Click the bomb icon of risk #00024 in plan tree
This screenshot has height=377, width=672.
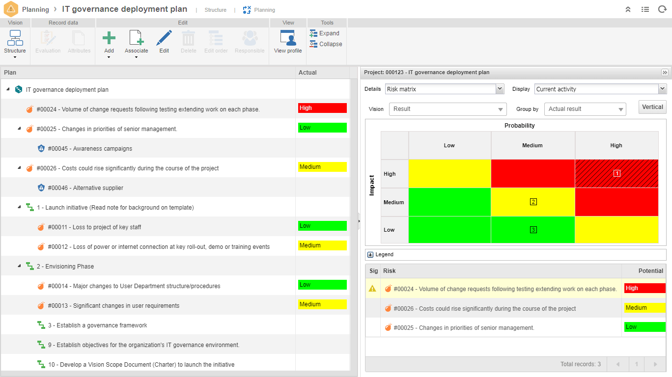click(x=30, y=109)
